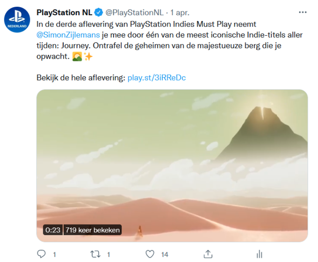
Task: Open the @SimonZijlemans mention link
Action: click(x=68, y=35)
